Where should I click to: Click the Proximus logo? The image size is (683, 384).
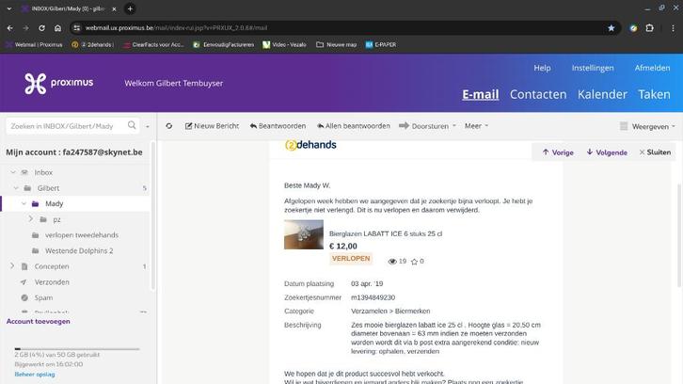click(59, 83)
